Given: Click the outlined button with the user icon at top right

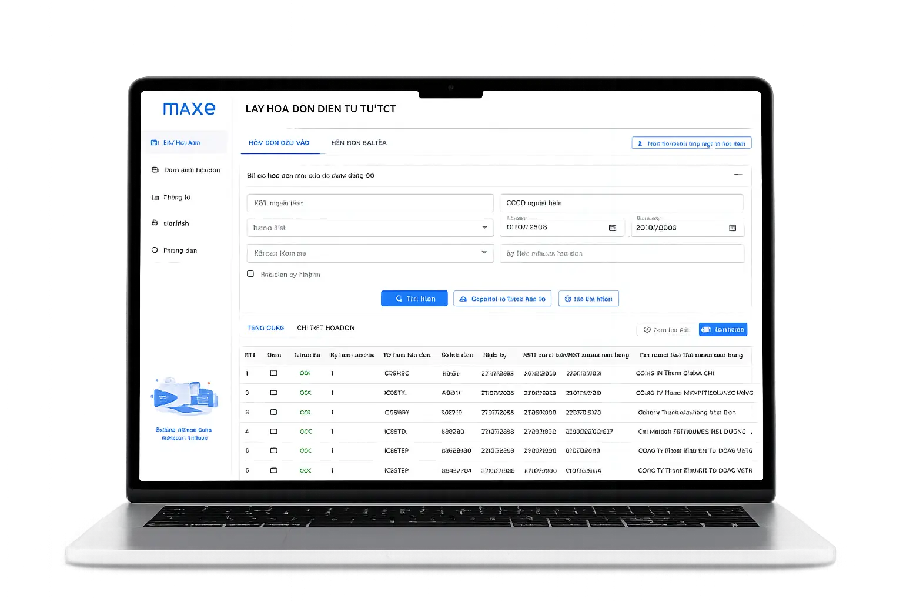Looking at the screenshot, I should coord(691,143).
